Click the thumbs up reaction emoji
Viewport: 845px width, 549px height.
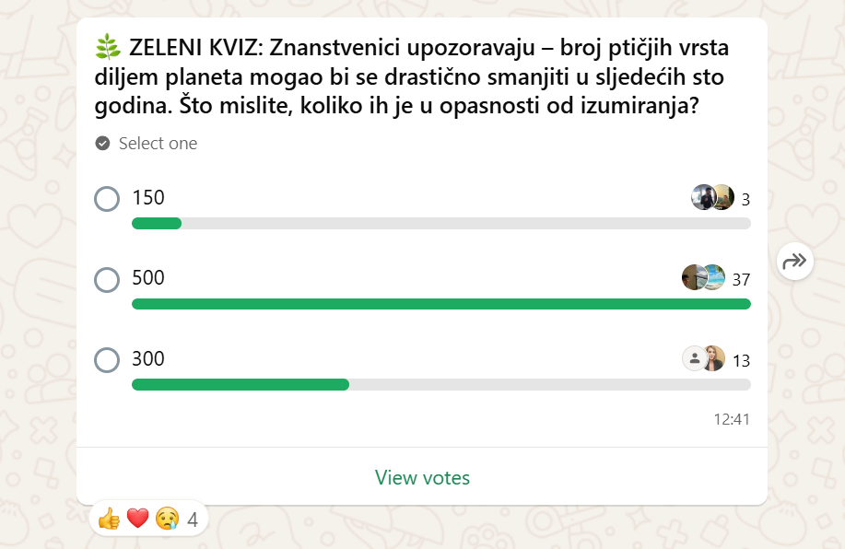pyautogui.click(x=109, y=519)
